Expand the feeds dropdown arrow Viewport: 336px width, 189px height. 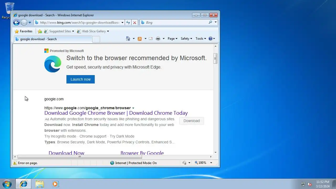pos(145,39)
